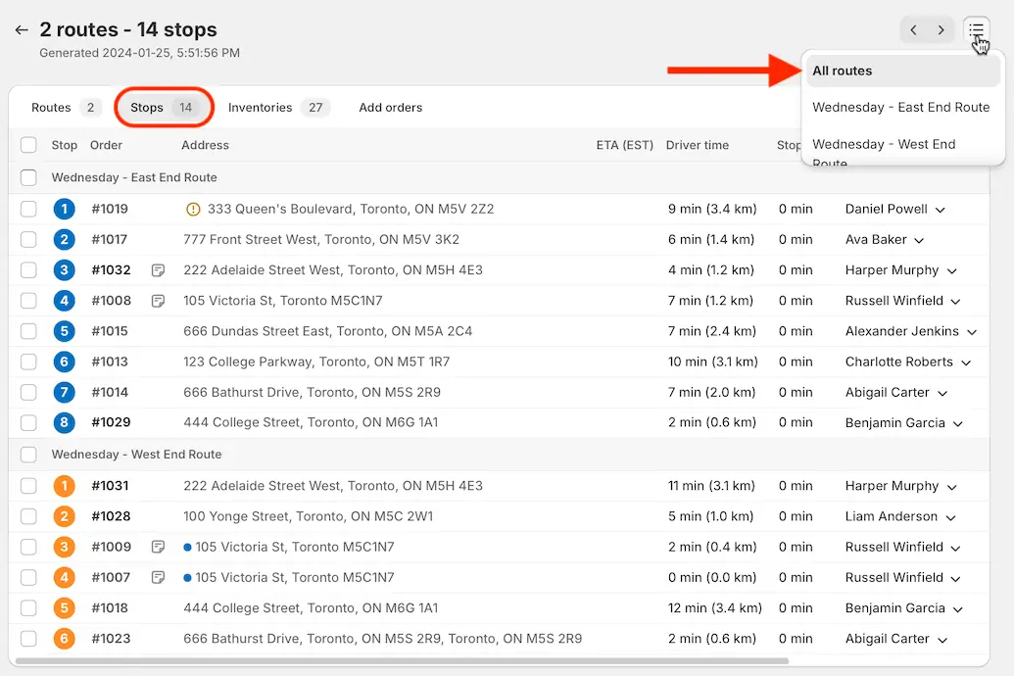The width and height of the screenshot is (1014, 676).
Task: Click blue stop badge 6 for #1013
Action: pos(64,362)
